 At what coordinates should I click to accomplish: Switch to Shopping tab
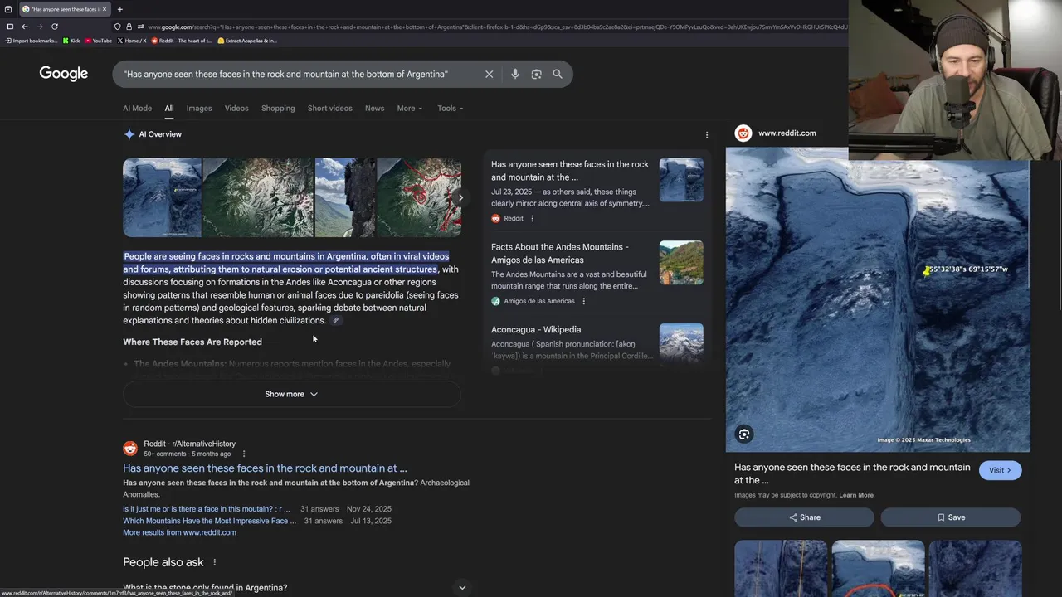click(x=278, y=109)
